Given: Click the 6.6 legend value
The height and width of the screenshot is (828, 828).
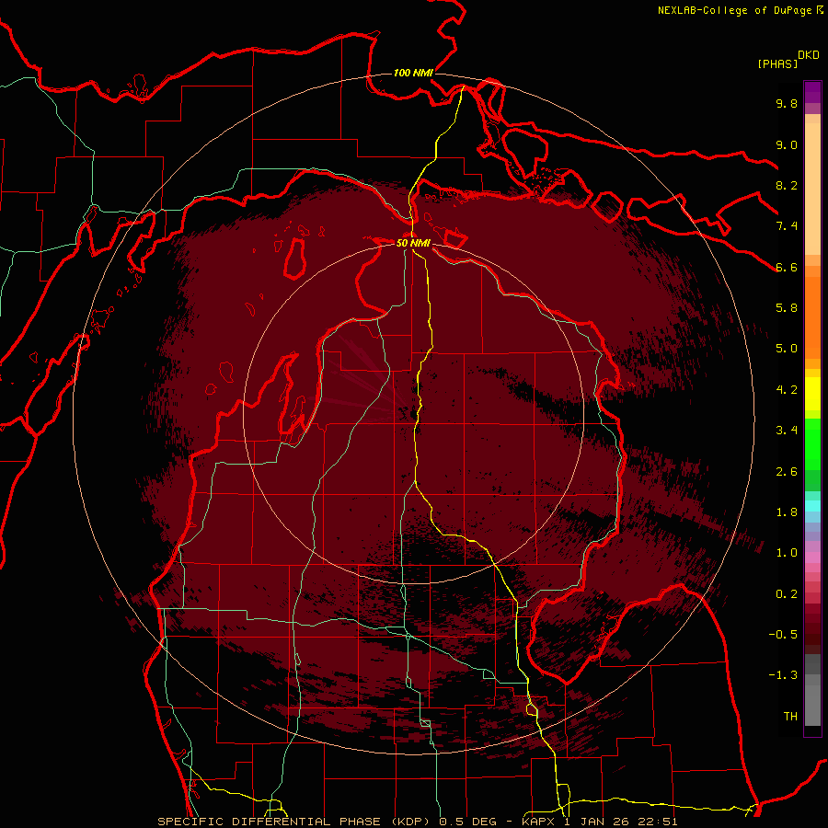Looking at the screenshot, I should (x=787, y=267).
